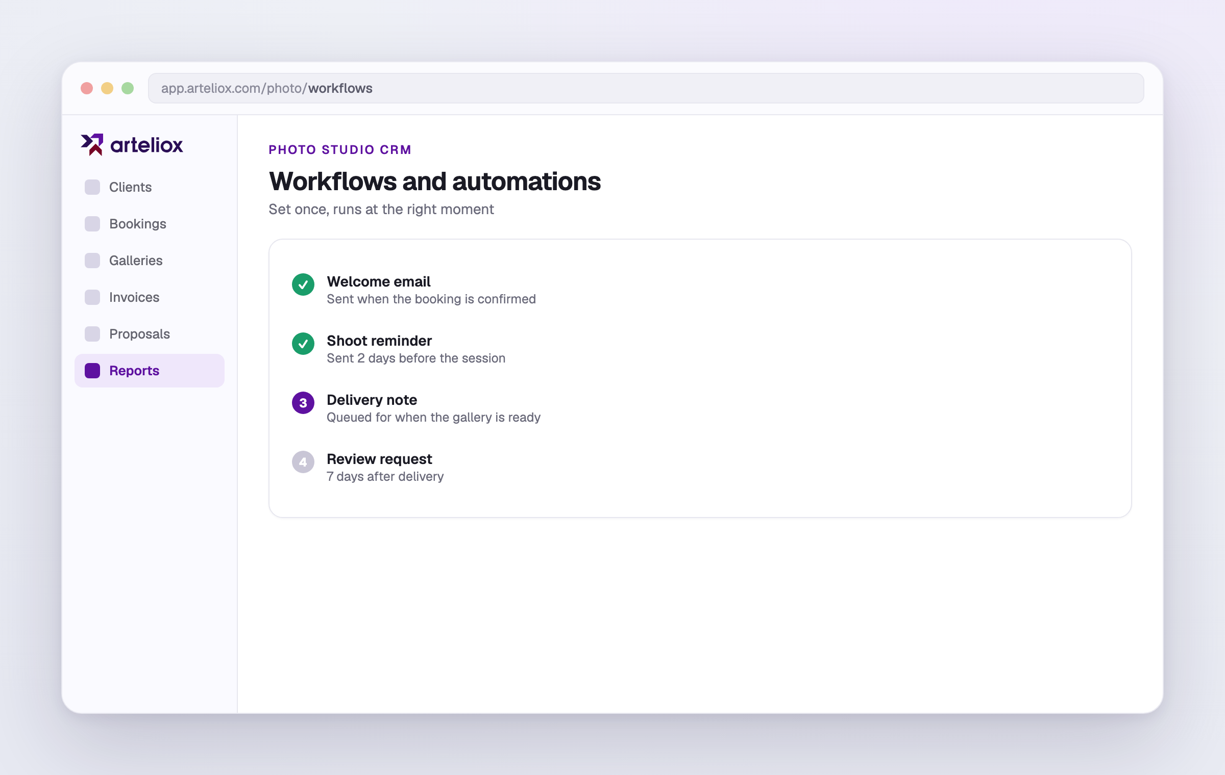Image resolution: width=1225 pixels, height=775 pixels.
Task: Click the green maximize window button
Action: [128, 88]
